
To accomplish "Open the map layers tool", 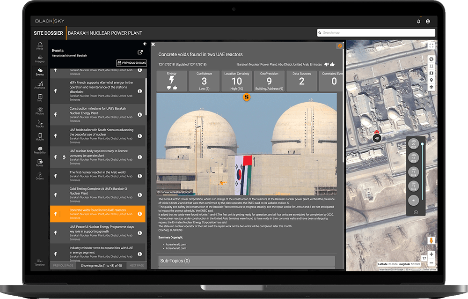I will (431, 87).
